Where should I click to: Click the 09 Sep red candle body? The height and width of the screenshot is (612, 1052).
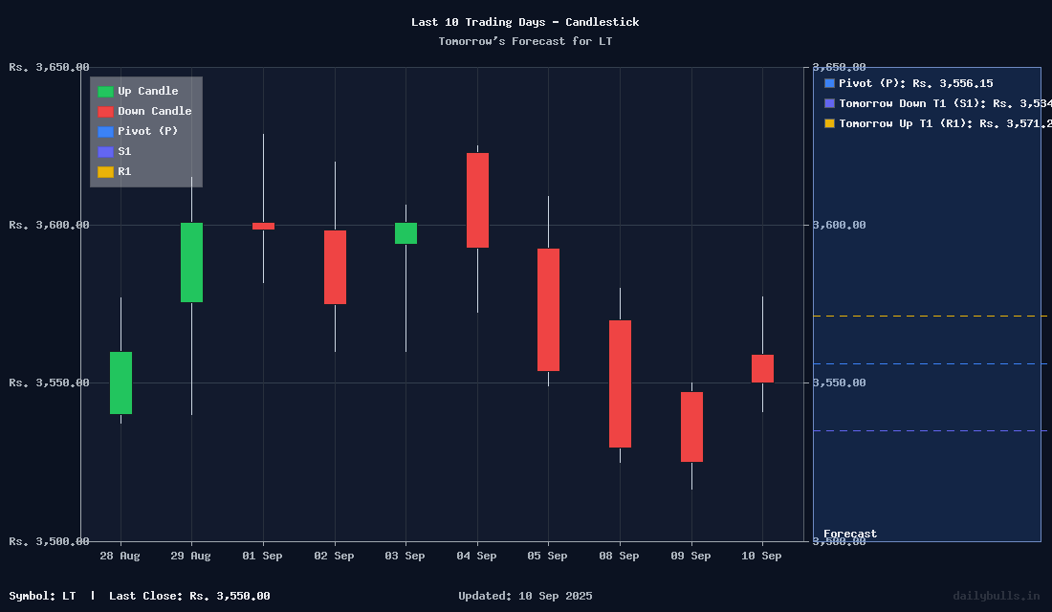[x=691, y=426]
